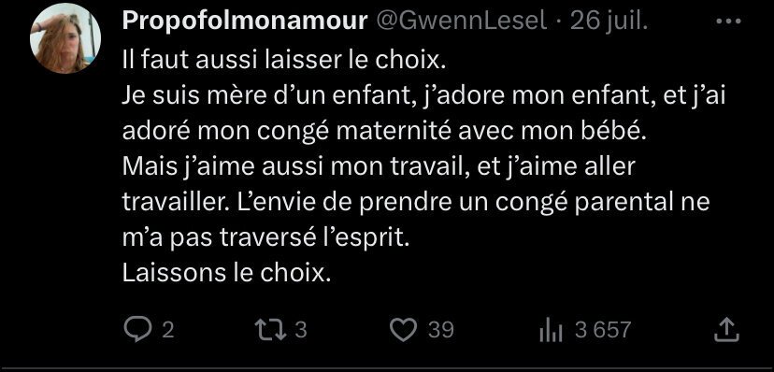Open analytics via the bar chart icon
Image resolution: width=774 pixels, height=372 pixels.
(551, 331)
